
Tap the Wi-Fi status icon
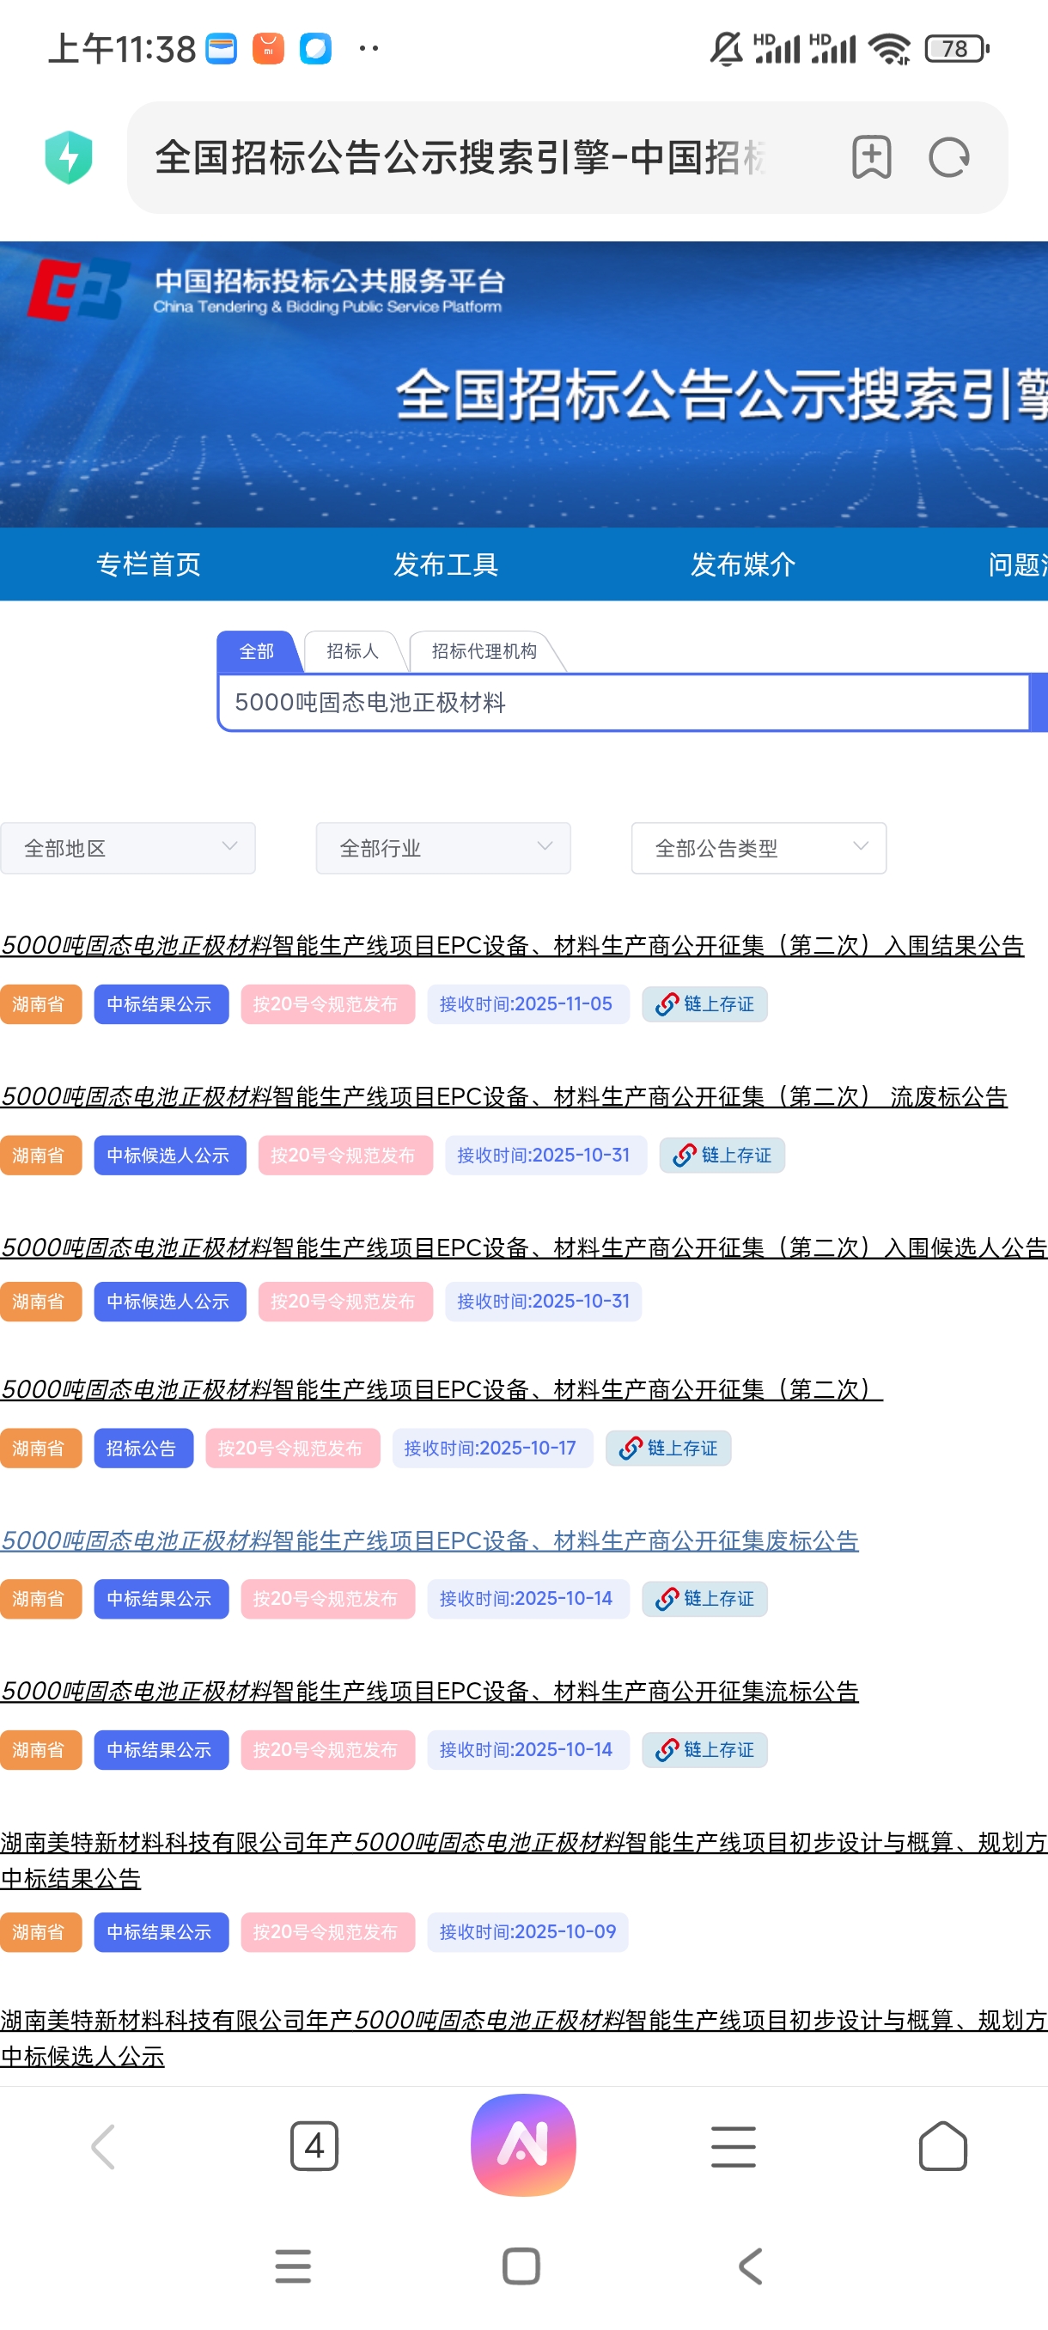890,49
